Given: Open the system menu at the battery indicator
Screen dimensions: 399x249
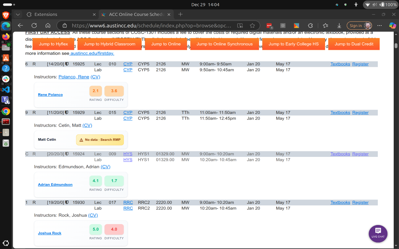Looking at the screenshot, I should tap(380, 5).
